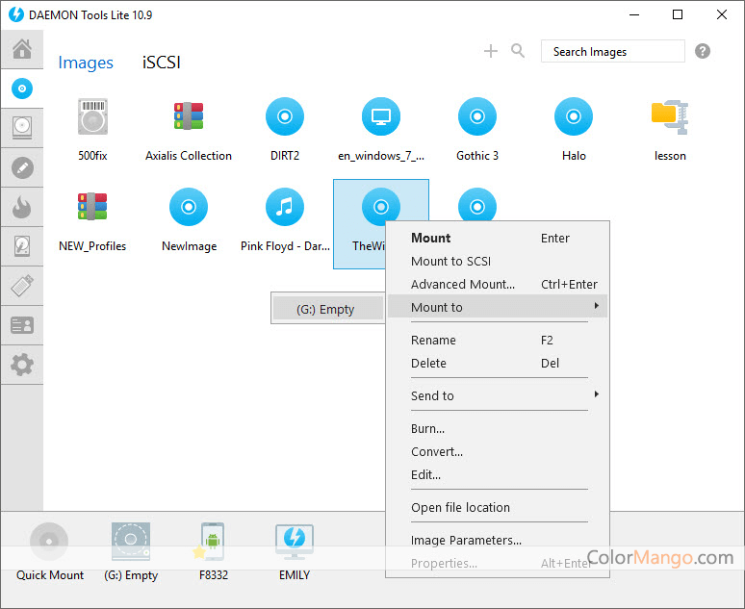The width and height of the screenshot is (745, 609).
Task: Expand the Mount to submenu
Action: pyautogui.click(x=497, y=307)
